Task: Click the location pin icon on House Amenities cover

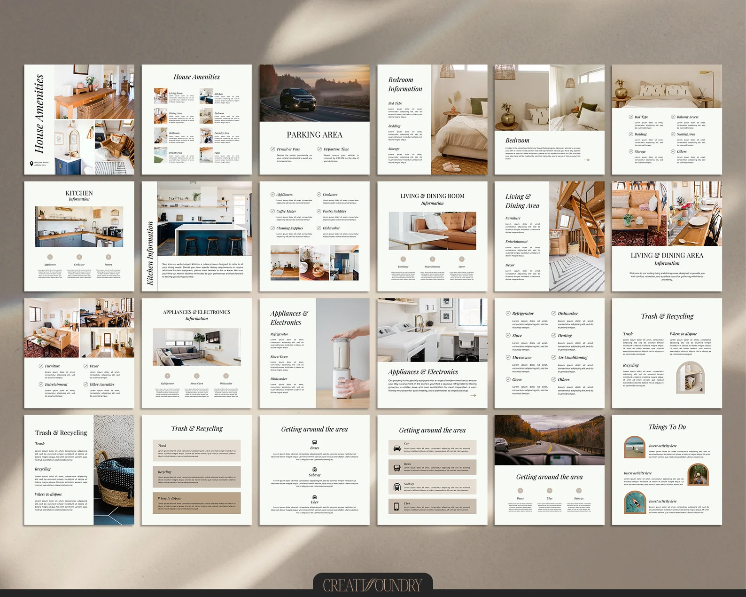Action: [31, 164]
